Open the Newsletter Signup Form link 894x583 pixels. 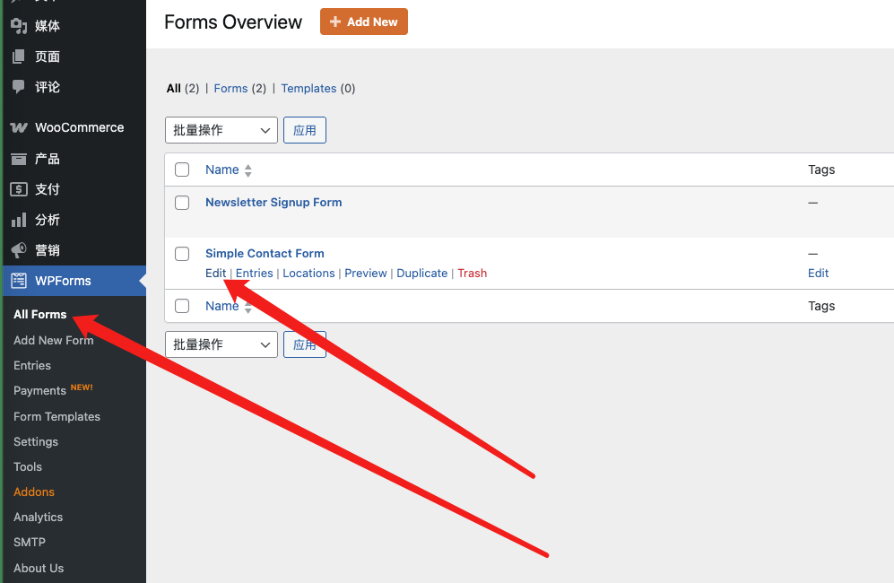click(273, 203)
